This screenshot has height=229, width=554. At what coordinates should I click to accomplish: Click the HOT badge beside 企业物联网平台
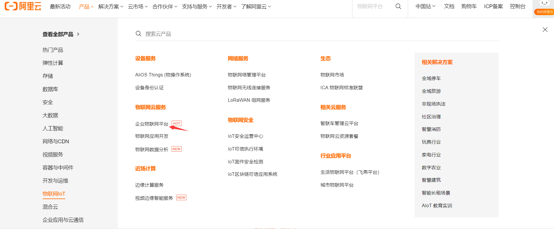[x=176, y=124]
